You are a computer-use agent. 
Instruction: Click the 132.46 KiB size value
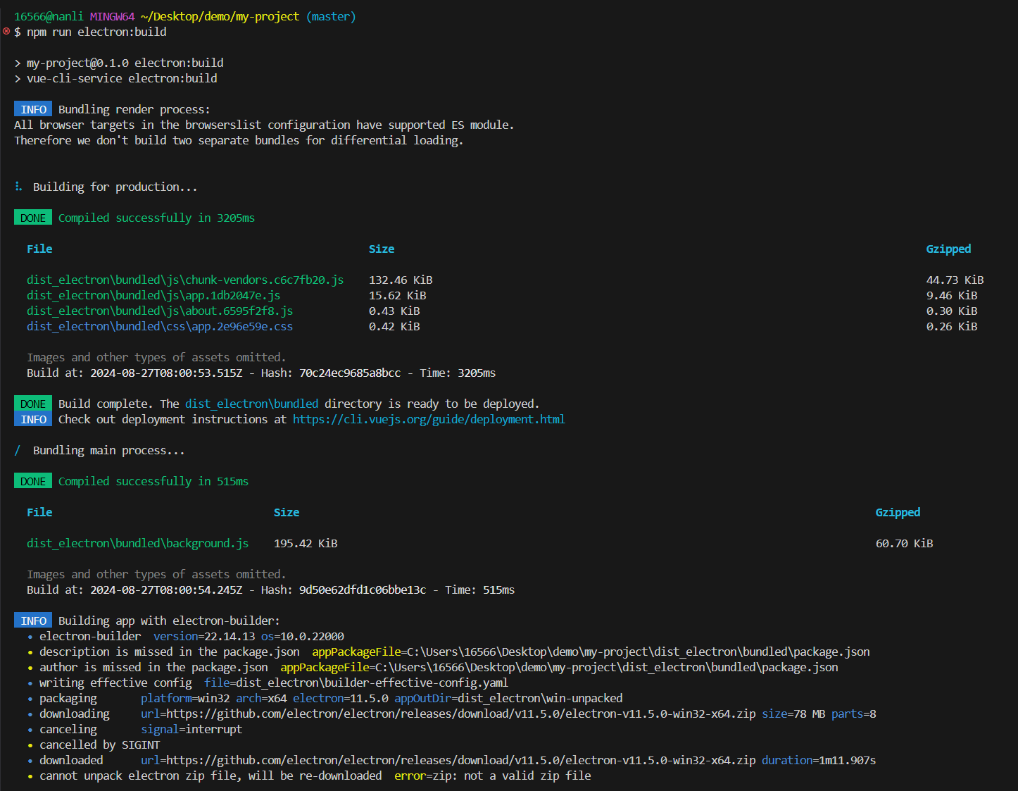tap(401, 280)
